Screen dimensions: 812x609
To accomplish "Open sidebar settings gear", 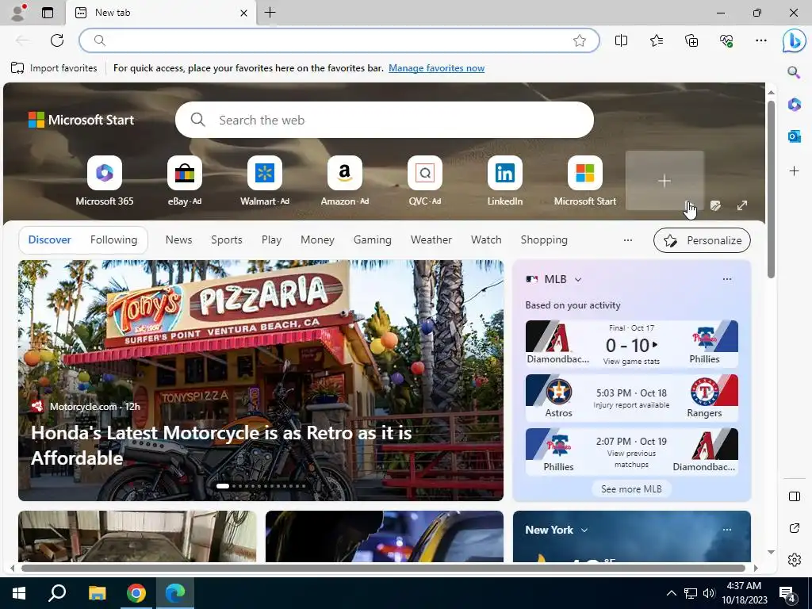I will pos(794,560).
